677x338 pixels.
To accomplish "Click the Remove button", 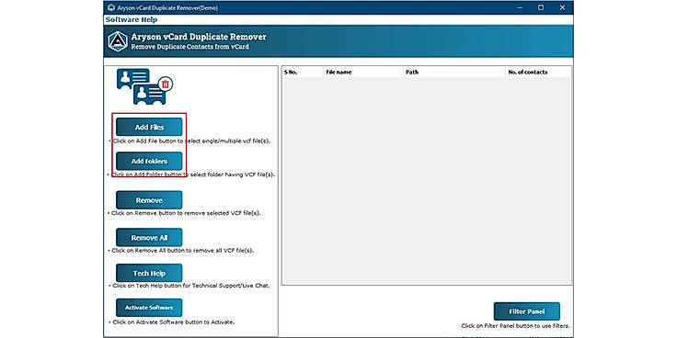I will 149,200.
